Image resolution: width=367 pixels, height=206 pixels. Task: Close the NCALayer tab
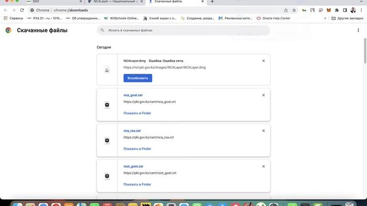(142, 2)
